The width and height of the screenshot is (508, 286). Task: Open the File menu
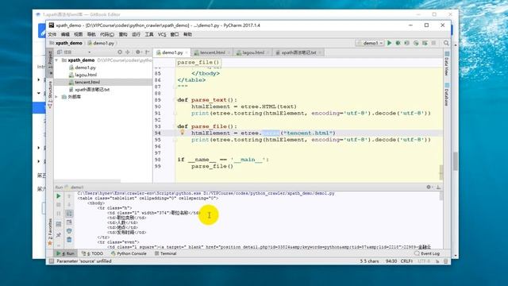point(52,34)
